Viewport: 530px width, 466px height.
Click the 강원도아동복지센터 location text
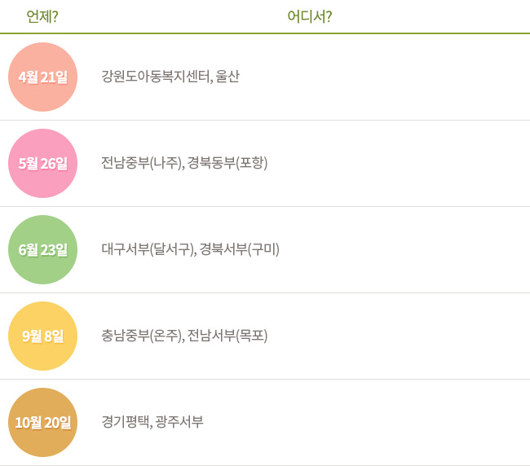point(154,77)
